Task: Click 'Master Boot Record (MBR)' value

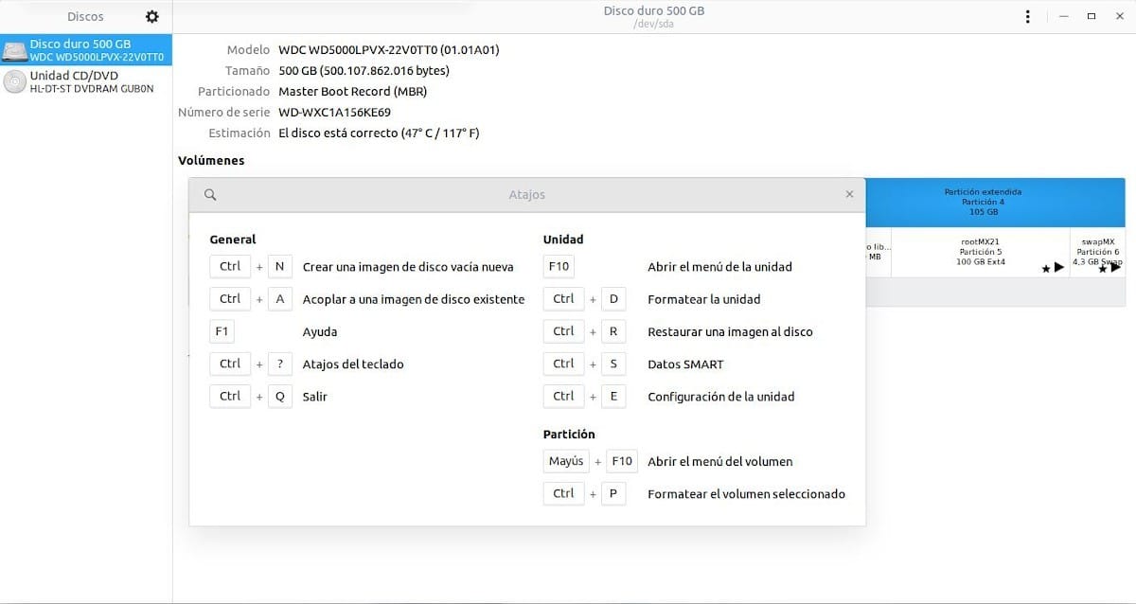Action: (352, 91)
